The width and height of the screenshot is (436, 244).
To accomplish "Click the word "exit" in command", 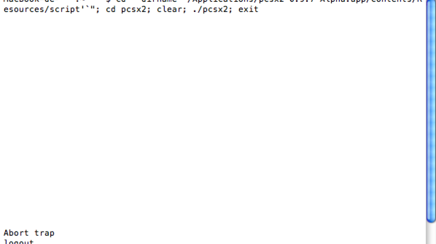I will coord(248,9).
